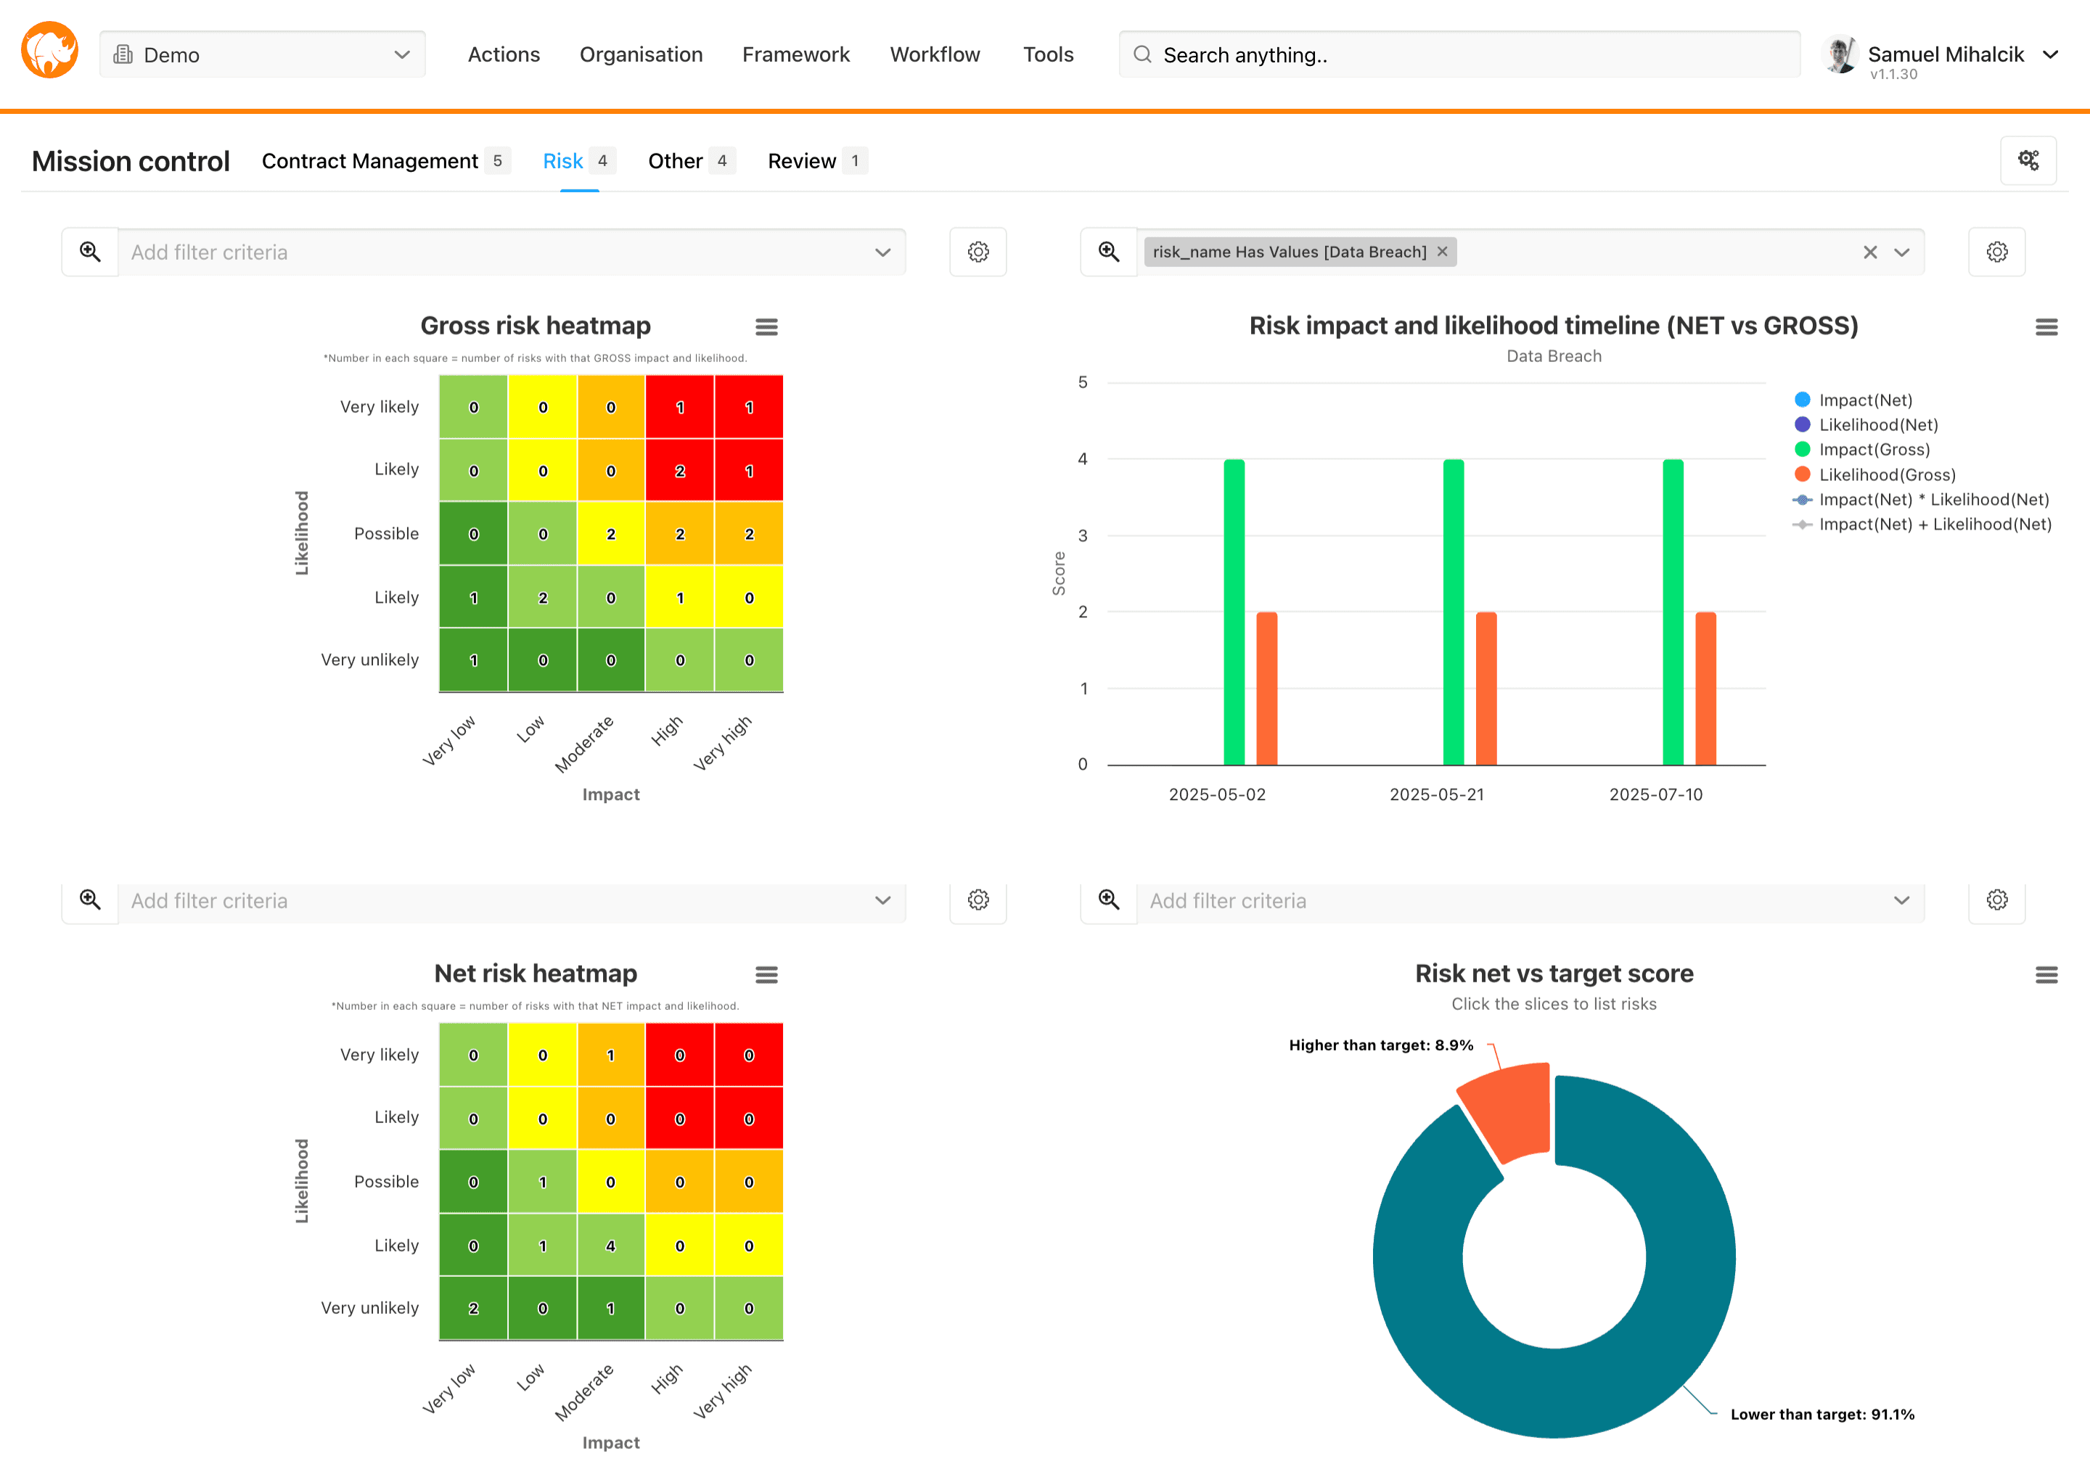The height and width of the screenshot is (1464, 2090).
Task: Expand the Demo organisation selector
Action: [401, 54]
